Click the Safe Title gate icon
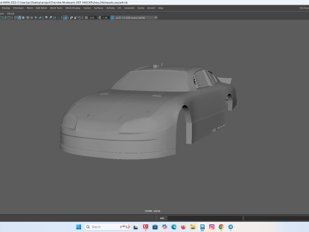Screen dimensions: 309x232 tap(9, 17)
